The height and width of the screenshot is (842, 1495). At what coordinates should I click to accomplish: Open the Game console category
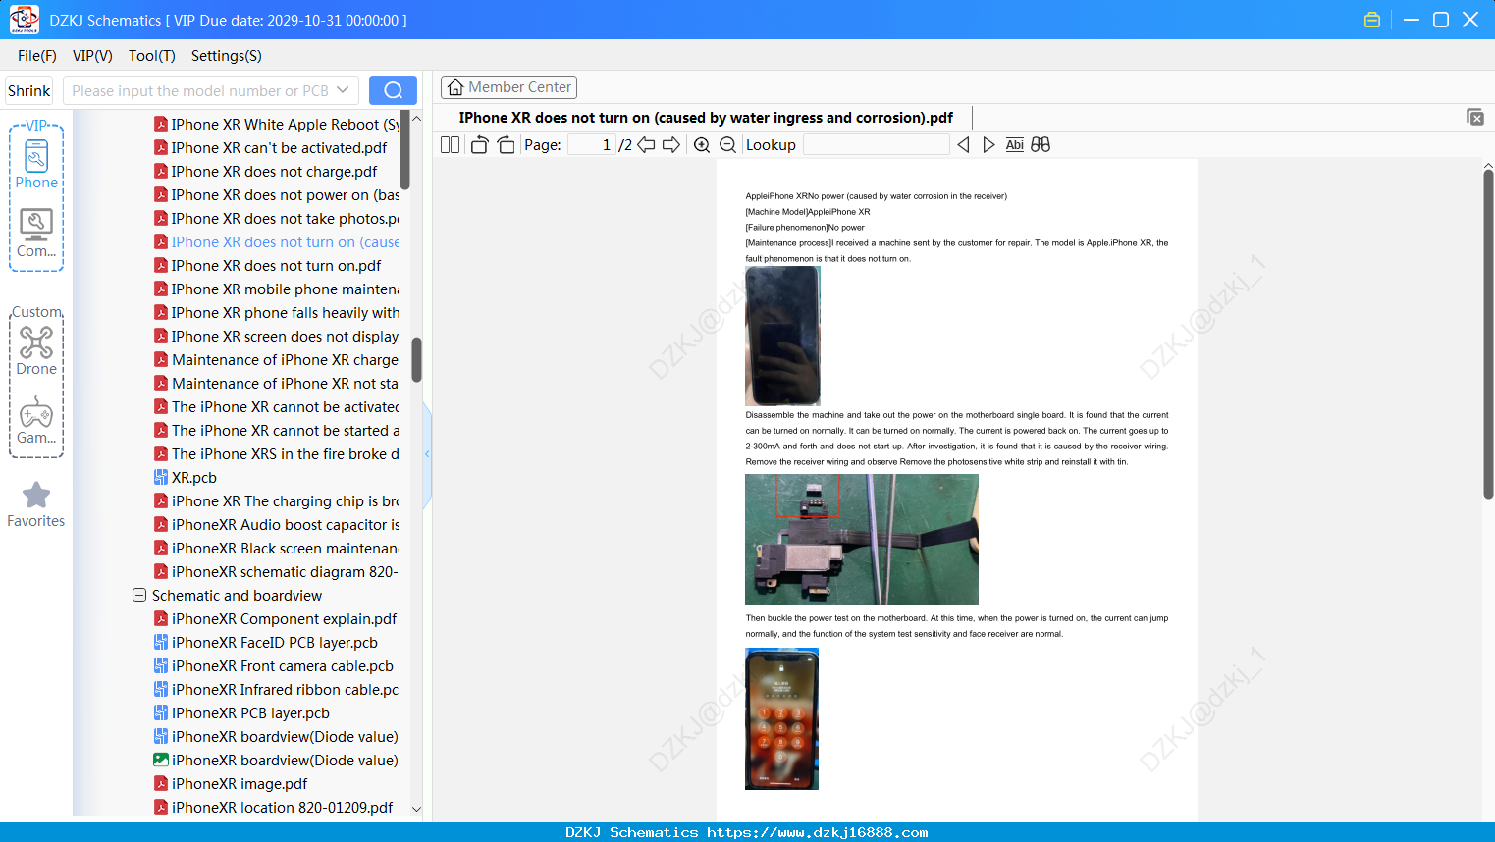click(x=36, y=420)
